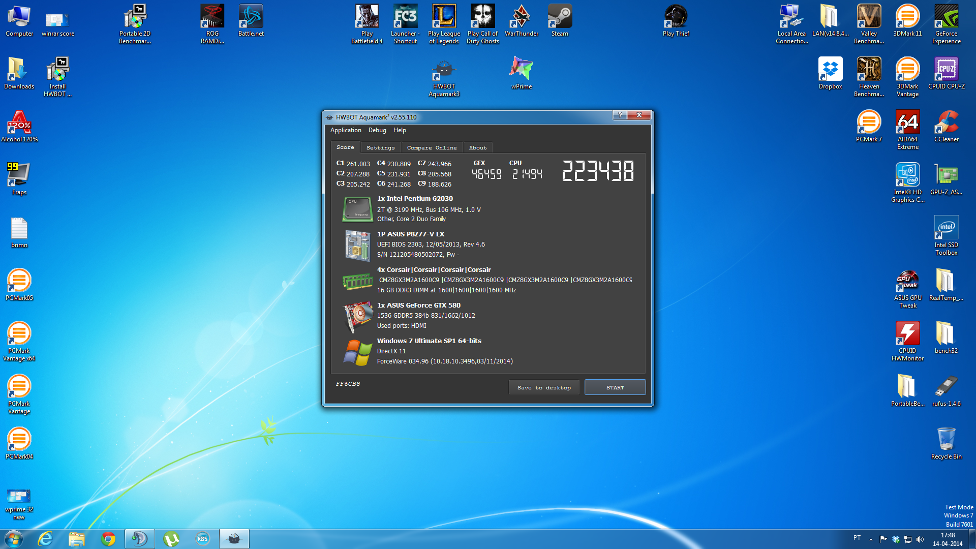Open the HWBOT Aquamark3 desktop shortcut
Viewport: 976px width, 549px height.
coord(444,77)
